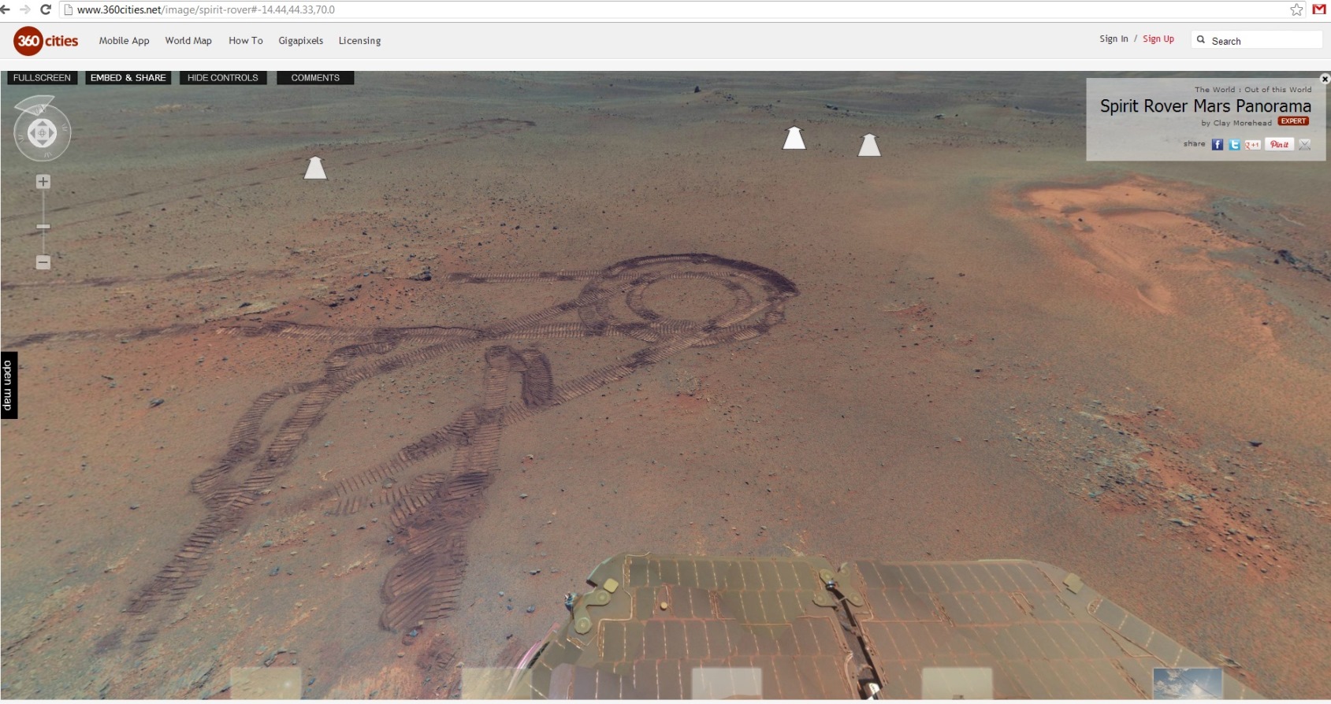Click the pan control center button
This screenshot has width=1331, height=704.
coord(43,133)
